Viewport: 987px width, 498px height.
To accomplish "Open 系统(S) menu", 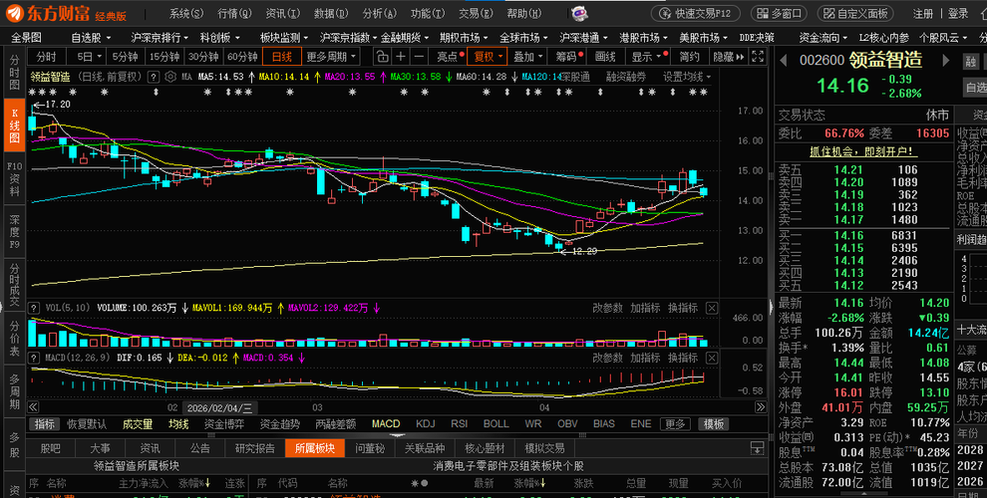I will [x=186, y=13].
